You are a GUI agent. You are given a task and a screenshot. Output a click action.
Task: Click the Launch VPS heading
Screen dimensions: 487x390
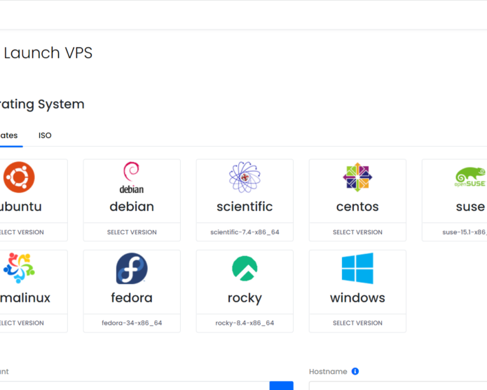tap(48, 53)
